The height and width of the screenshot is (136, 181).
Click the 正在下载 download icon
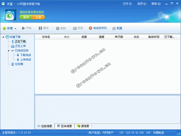(x=13, y=42)
